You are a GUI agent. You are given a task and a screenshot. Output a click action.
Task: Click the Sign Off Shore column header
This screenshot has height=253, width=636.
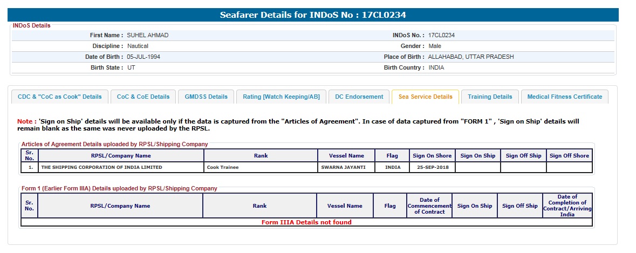click(569, 156)
